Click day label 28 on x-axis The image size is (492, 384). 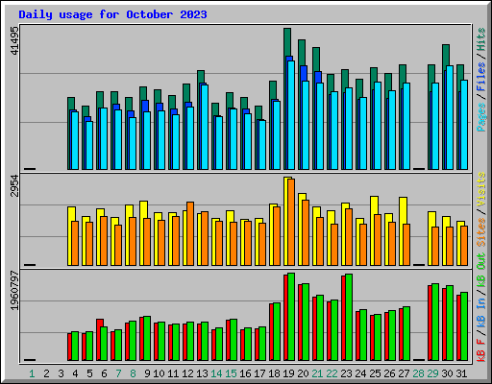419,373
